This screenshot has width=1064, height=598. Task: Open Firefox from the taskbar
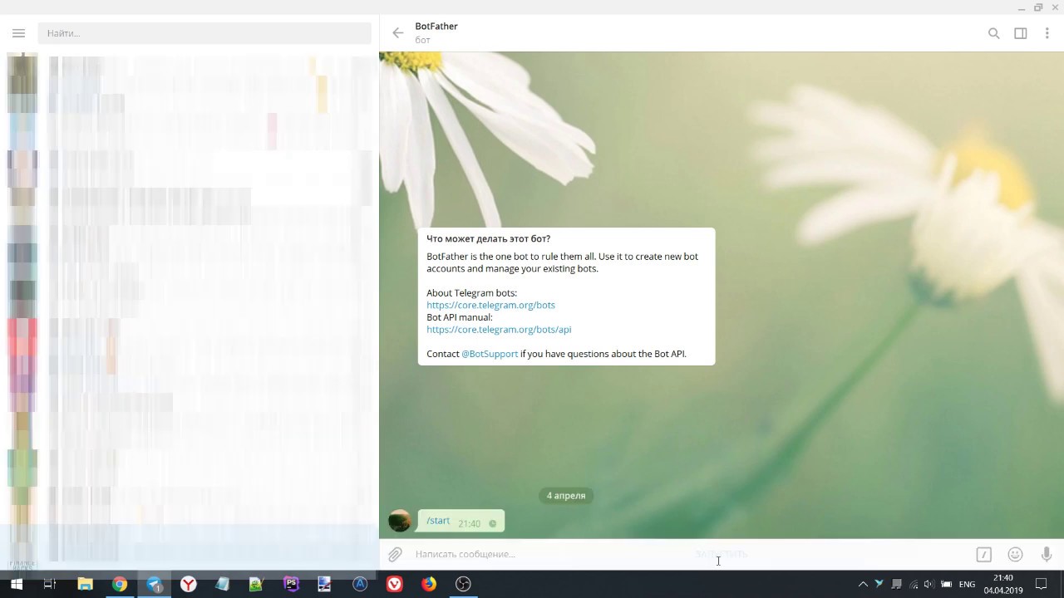pos(428,584)
